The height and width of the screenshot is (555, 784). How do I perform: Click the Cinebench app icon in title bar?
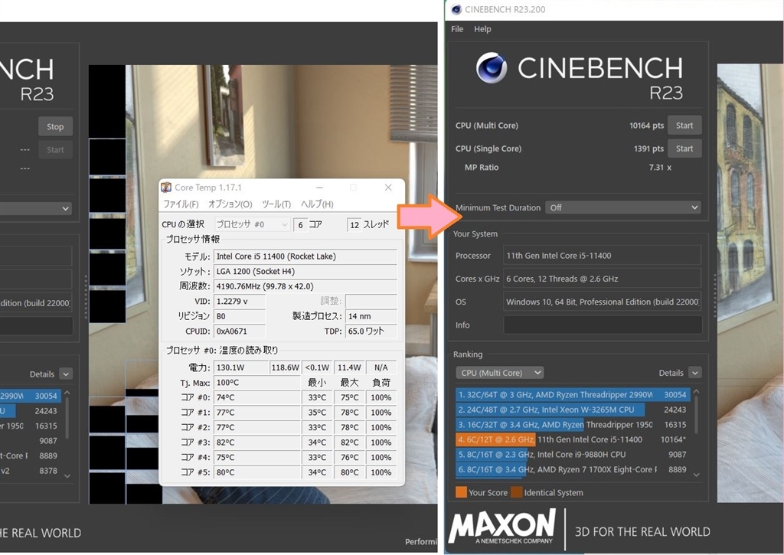coord(456,9)
